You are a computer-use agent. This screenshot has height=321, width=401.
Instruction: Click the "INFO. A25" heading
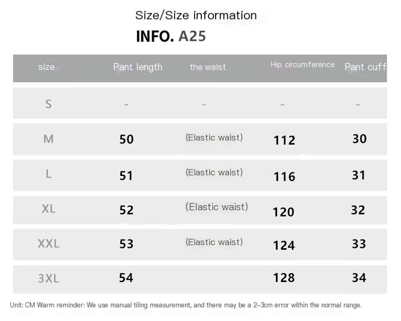tap(171, 36)
